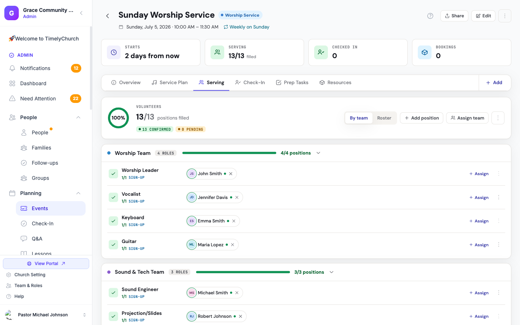Switch the view to By team

[x=359, y=118]
